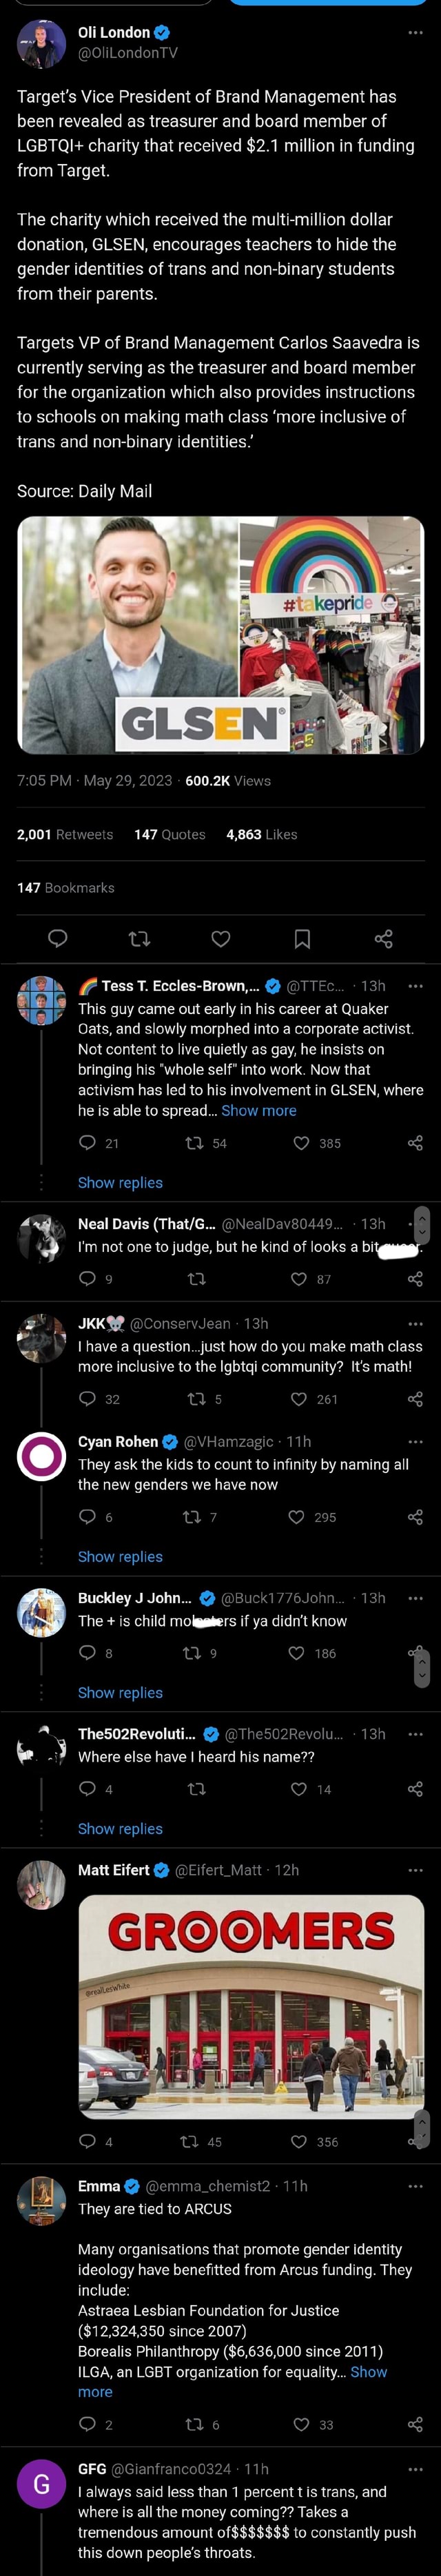
Task: Share the main tweet via share icon
Action: tap(383, 938)
